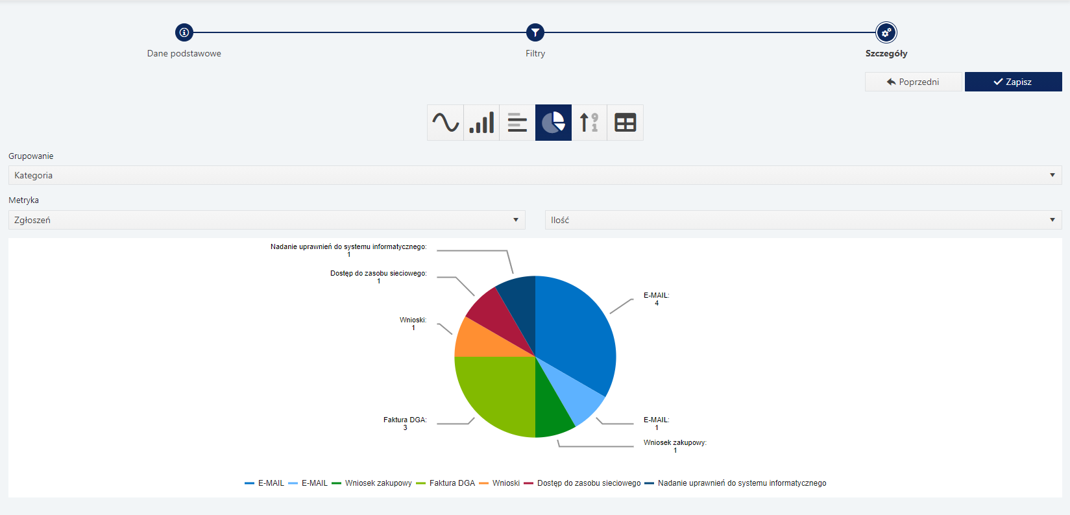Image resolution: width=1070 pixels, height=515 pixels.
Task: Choose the horizontal bar chart icon
Action: [517, 123]
